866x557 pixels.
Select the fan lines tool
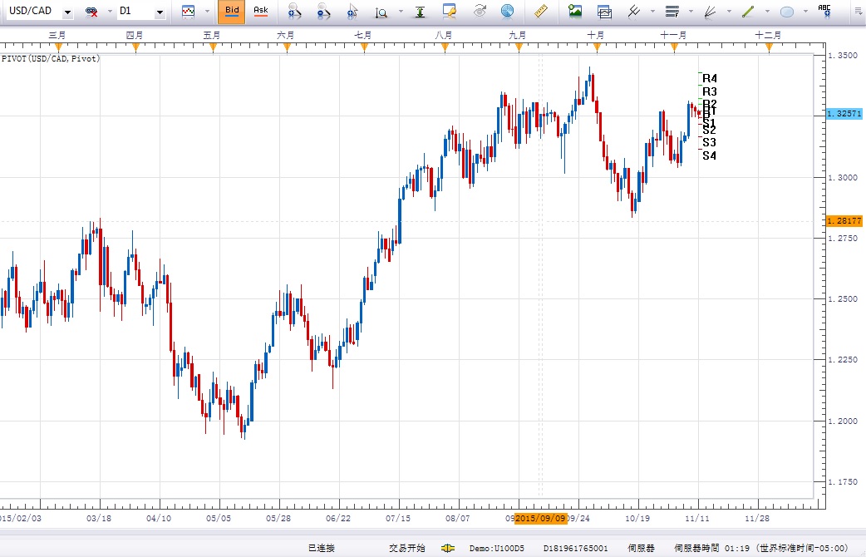(711, 12)
